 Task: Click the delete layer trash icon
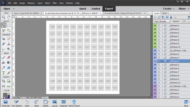(x=189, y=17)
